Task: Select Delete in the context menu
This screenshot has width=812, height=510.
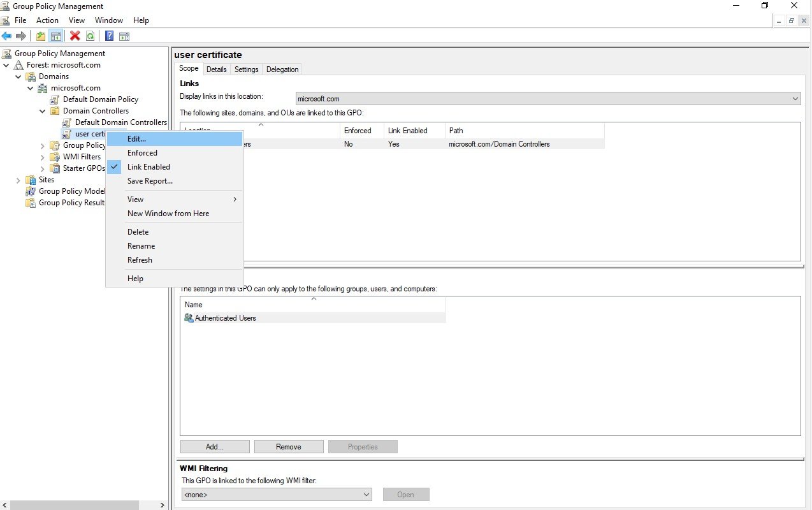Action: click(x=175, y=232)
